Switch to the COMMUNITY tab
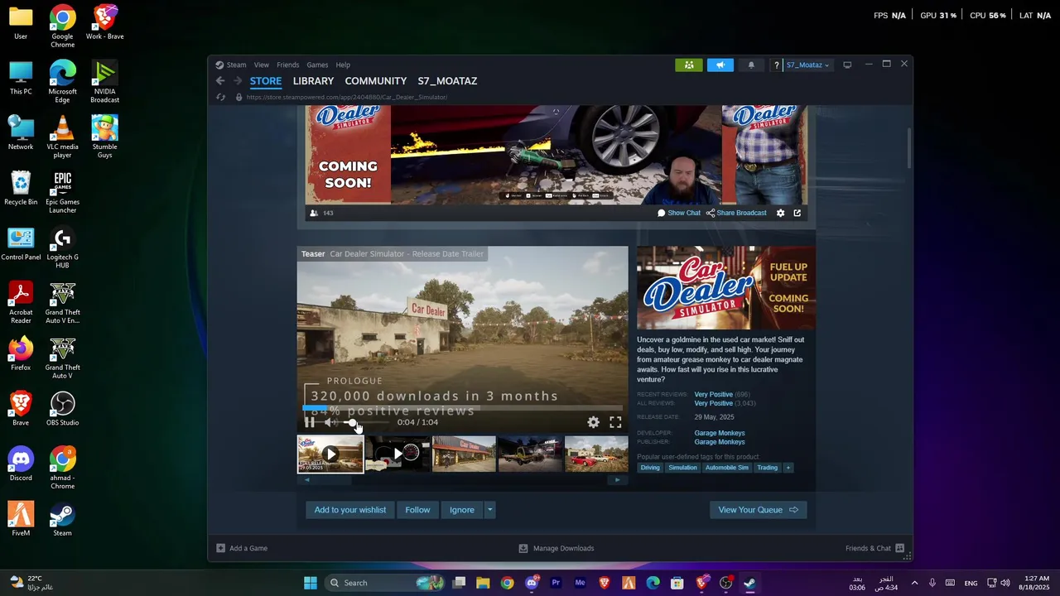 tap(376, 81)
